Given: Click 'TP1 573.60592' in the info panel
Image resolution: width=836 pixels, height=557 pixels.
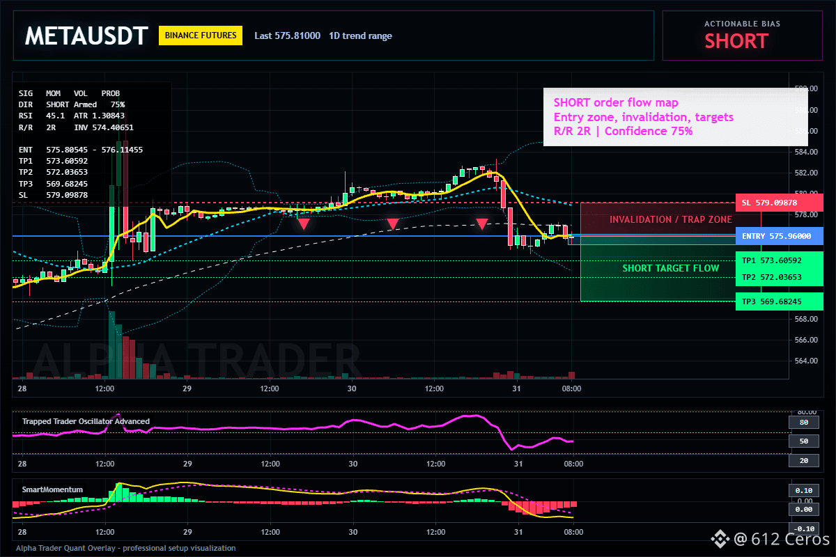Looking at the screenshot, I should 53,161.
